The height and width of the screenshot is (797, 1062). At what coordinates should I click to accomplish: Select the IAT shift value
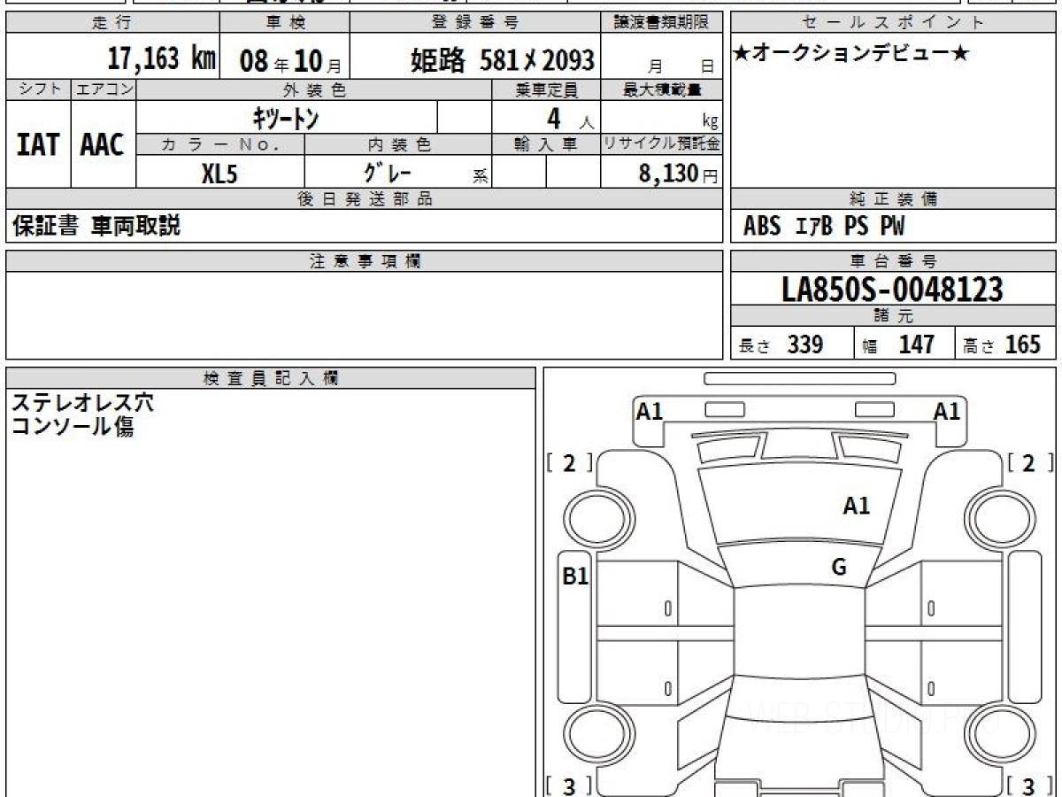pos(38,144)
